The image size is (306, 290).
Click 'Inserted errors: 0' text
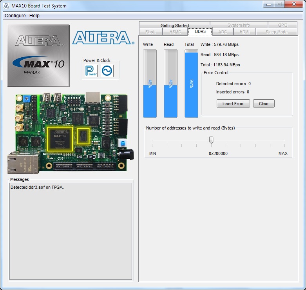coord(233,92)
